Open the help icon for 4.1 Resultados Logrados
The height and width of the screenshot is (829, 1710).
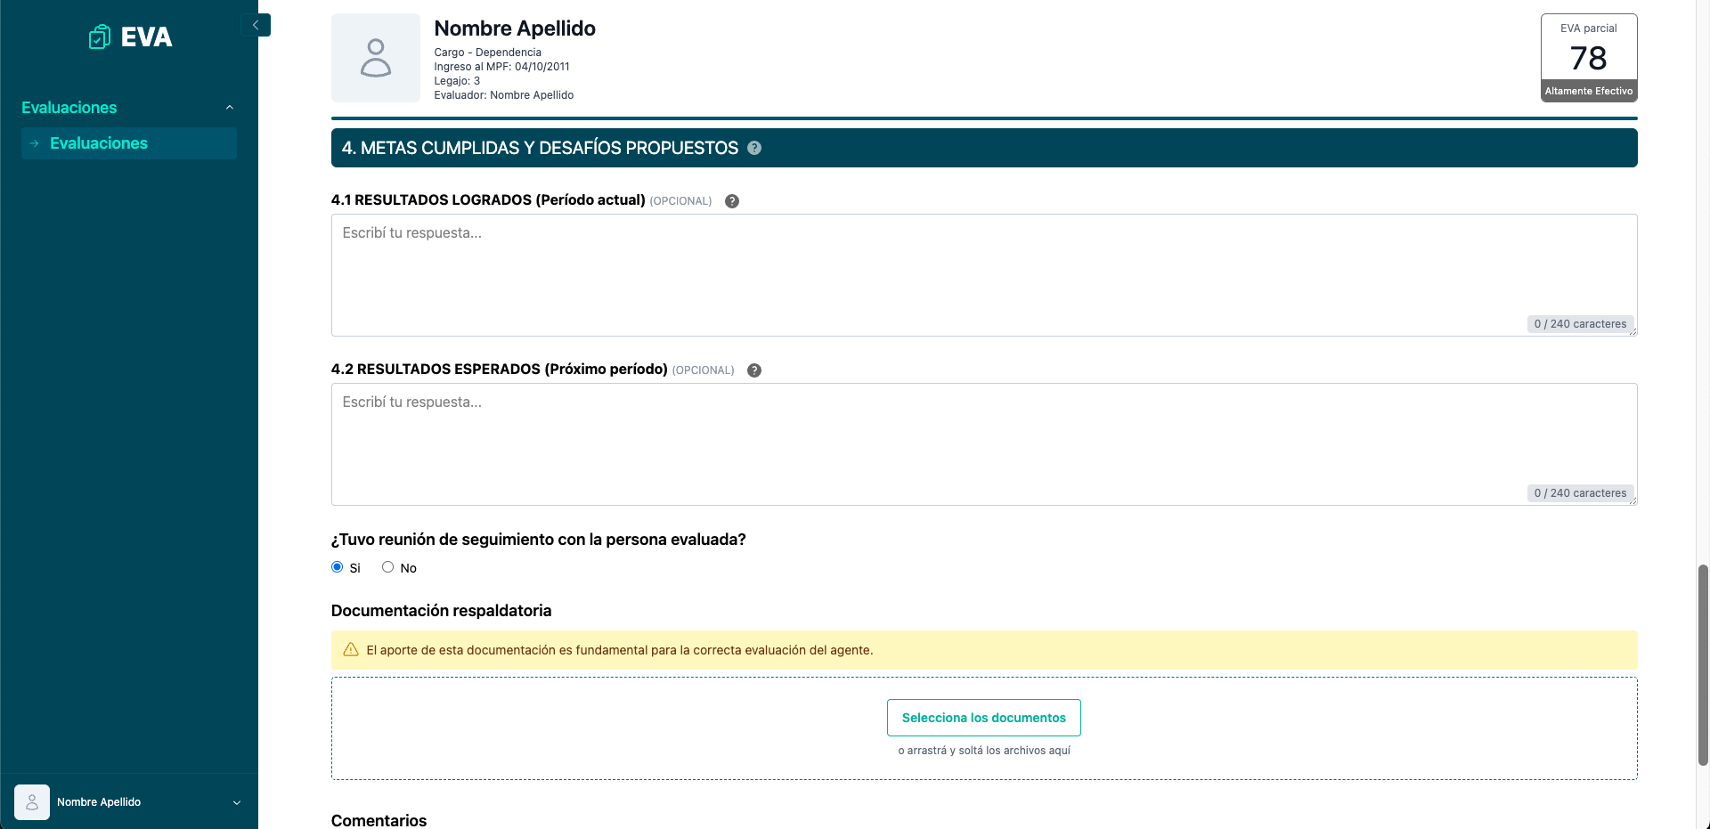(732, 201)
